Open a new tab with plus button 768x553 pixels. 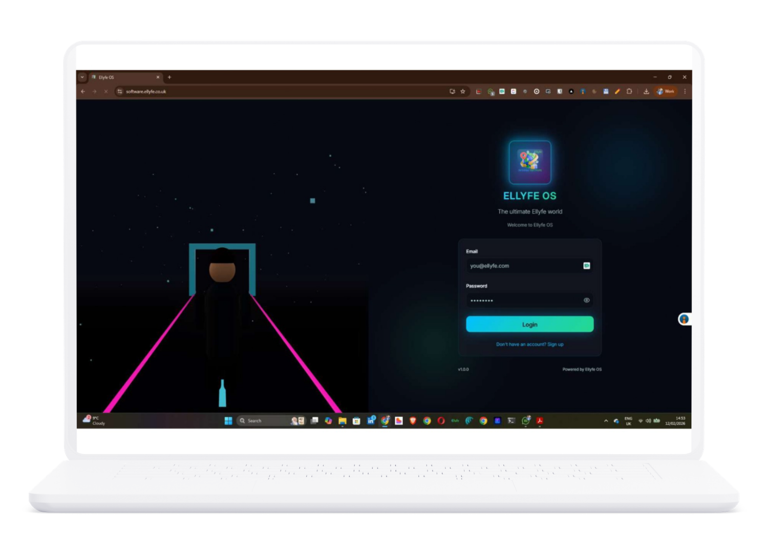pos(169,77)
